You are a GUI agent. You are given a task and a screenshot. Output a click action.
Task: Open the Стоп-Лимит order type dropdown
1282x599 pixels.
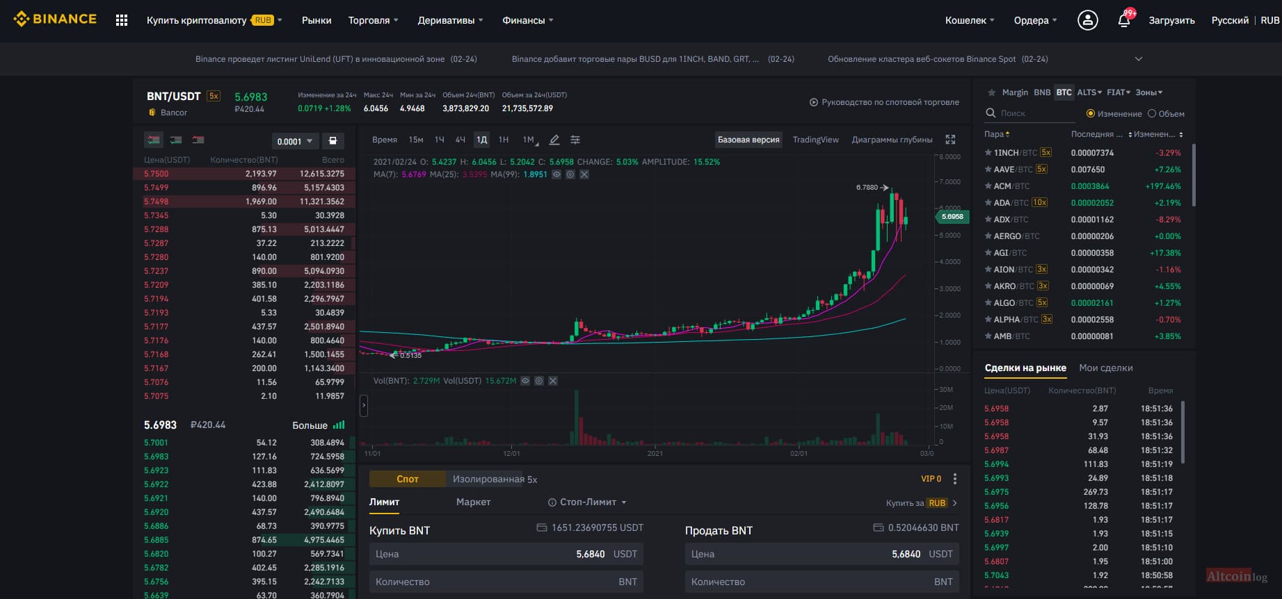(x=587, y=502)
